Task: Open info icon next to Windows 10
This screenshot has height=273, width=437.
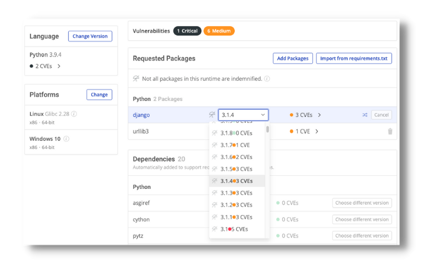Action: (x=66, y=139)
